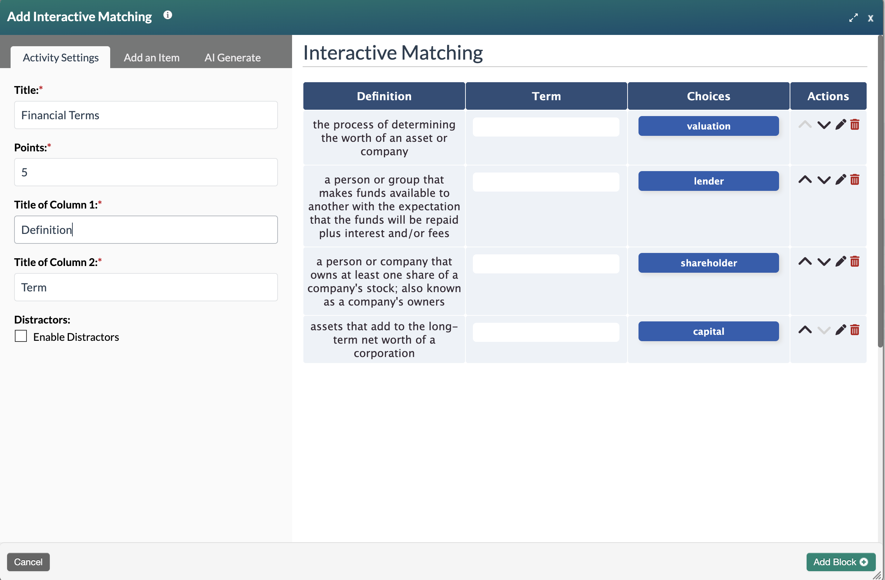
Task: Delete the shareholder row
Action: pyautogui.click(x=855, y=261)
